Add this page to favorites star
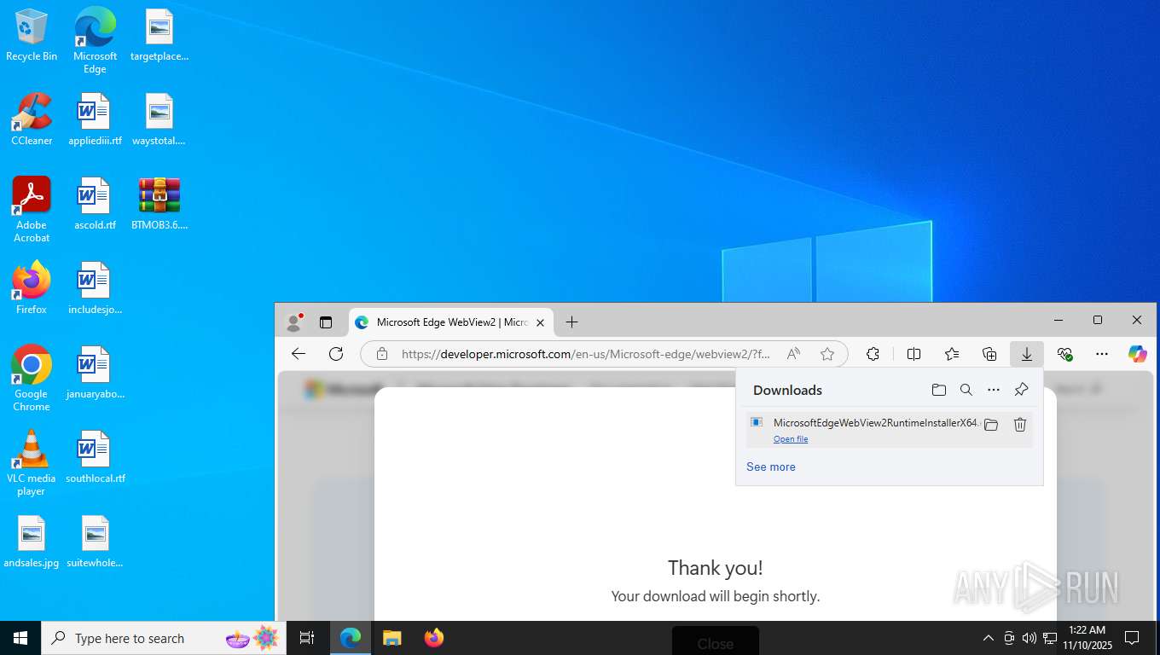 [826, 354]
